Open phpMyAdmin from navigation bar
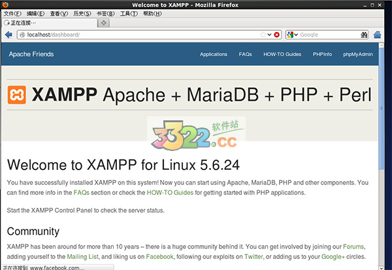Screen dimensions: 392x270 point(358,54)
